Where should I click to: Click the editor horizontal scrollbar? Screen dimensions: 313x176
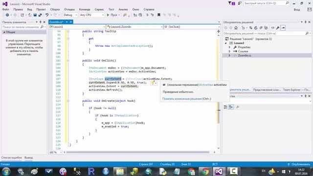(x=138, y=152)
